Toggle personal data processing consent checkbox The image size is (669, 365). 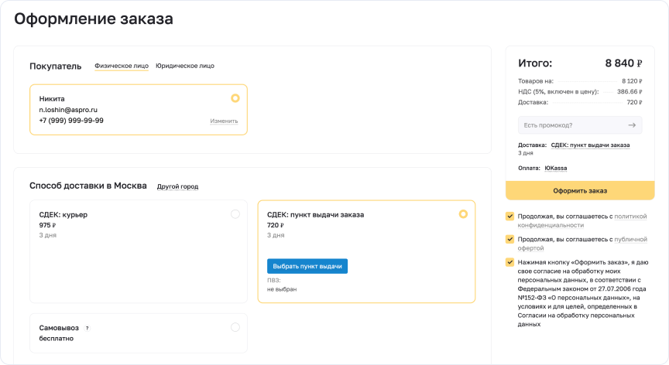(509, 262)
